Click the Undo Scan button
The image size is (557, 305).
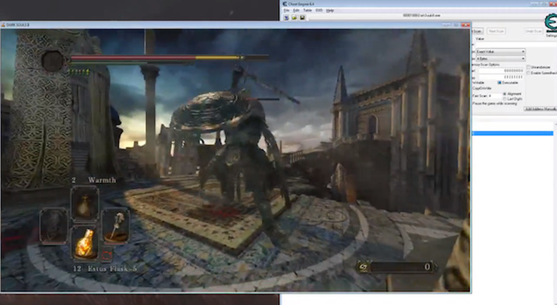[x=533, y=31]
